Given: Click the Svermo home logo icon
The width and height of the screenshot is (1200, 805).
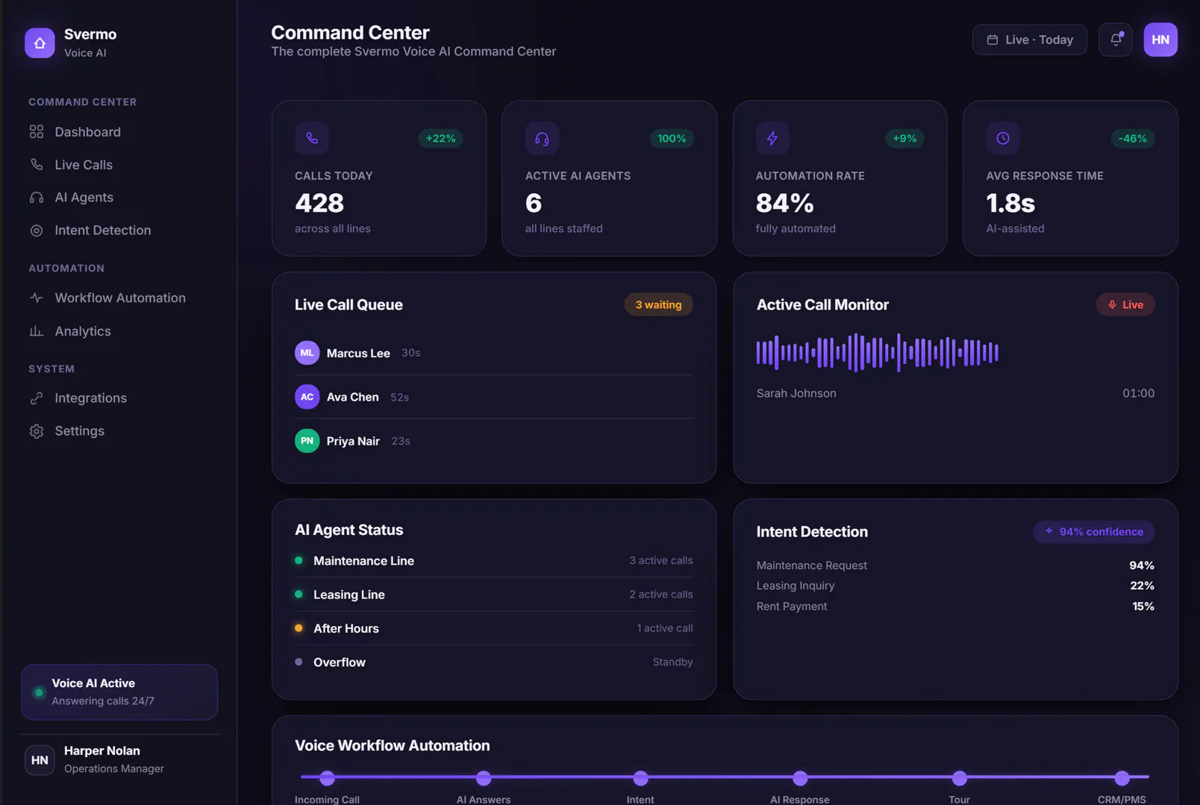Looking at the screenshot, I should click(x=40, y=43).
